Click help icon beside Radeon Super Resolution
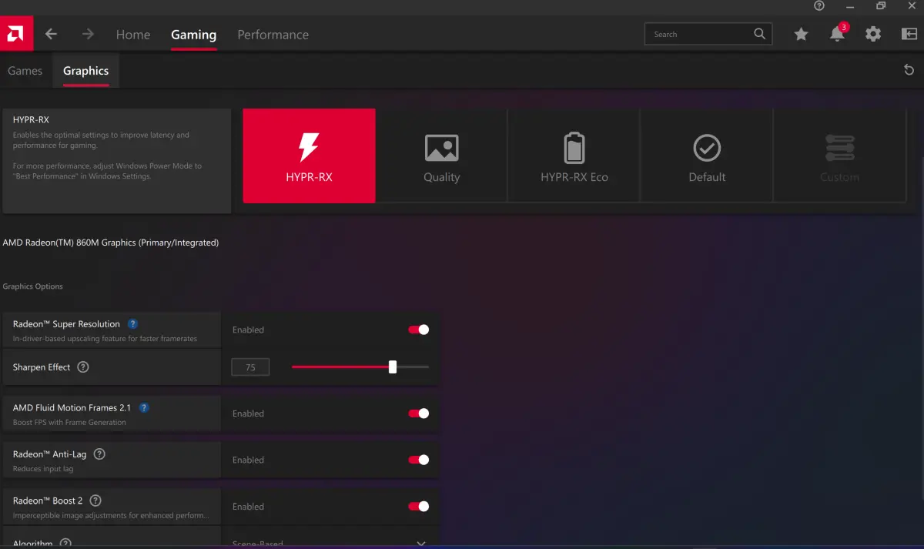 coord(132,324)
